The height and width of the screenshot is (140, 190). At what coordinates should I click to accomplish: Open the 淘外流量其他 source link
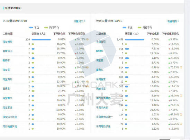(10, 127)
